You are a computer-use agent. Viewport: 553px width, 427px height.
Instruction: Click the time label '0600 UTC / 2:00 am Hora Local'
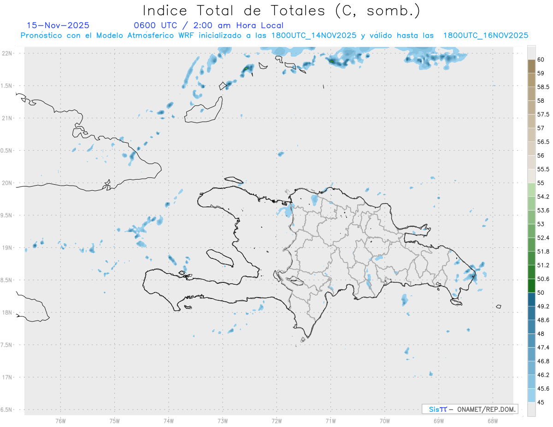(209, 25)
